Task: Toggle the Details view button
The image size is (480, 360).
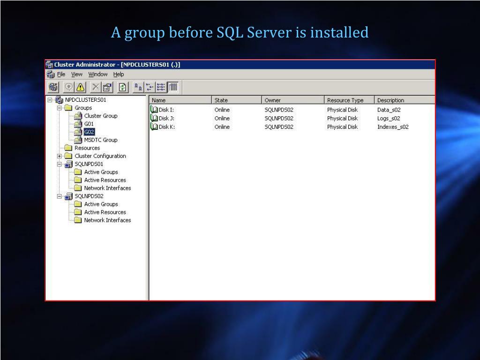Action: coord(173,87)
